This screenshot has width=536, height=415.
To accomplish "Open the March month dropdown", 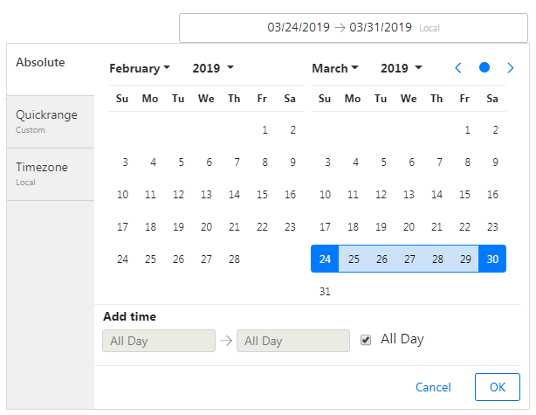I will 335,68.
